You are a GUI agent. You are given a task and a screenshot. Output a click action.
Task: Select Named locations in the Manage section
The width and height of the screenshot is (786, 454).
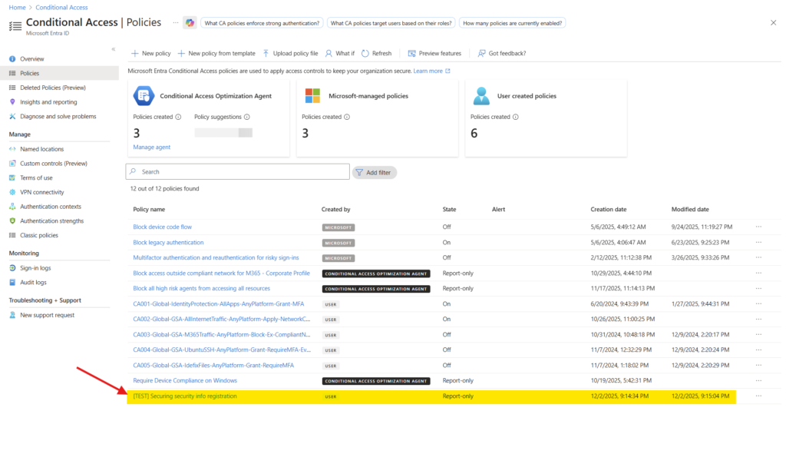tap(41, 149)
